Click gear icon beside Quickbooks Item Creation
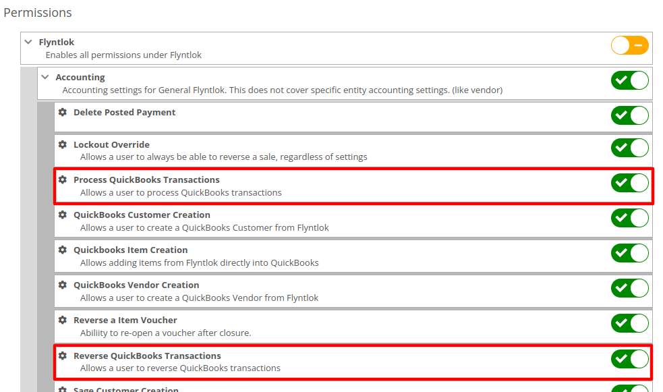Viewport: 663px width, 392px height. pyautogui.click(x=63, y=250)
